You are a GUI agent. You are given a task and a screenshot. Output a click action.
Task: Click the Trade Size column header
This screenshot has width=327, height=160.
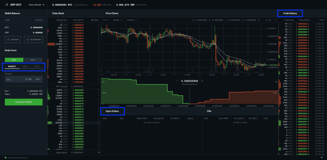point(289,20)
